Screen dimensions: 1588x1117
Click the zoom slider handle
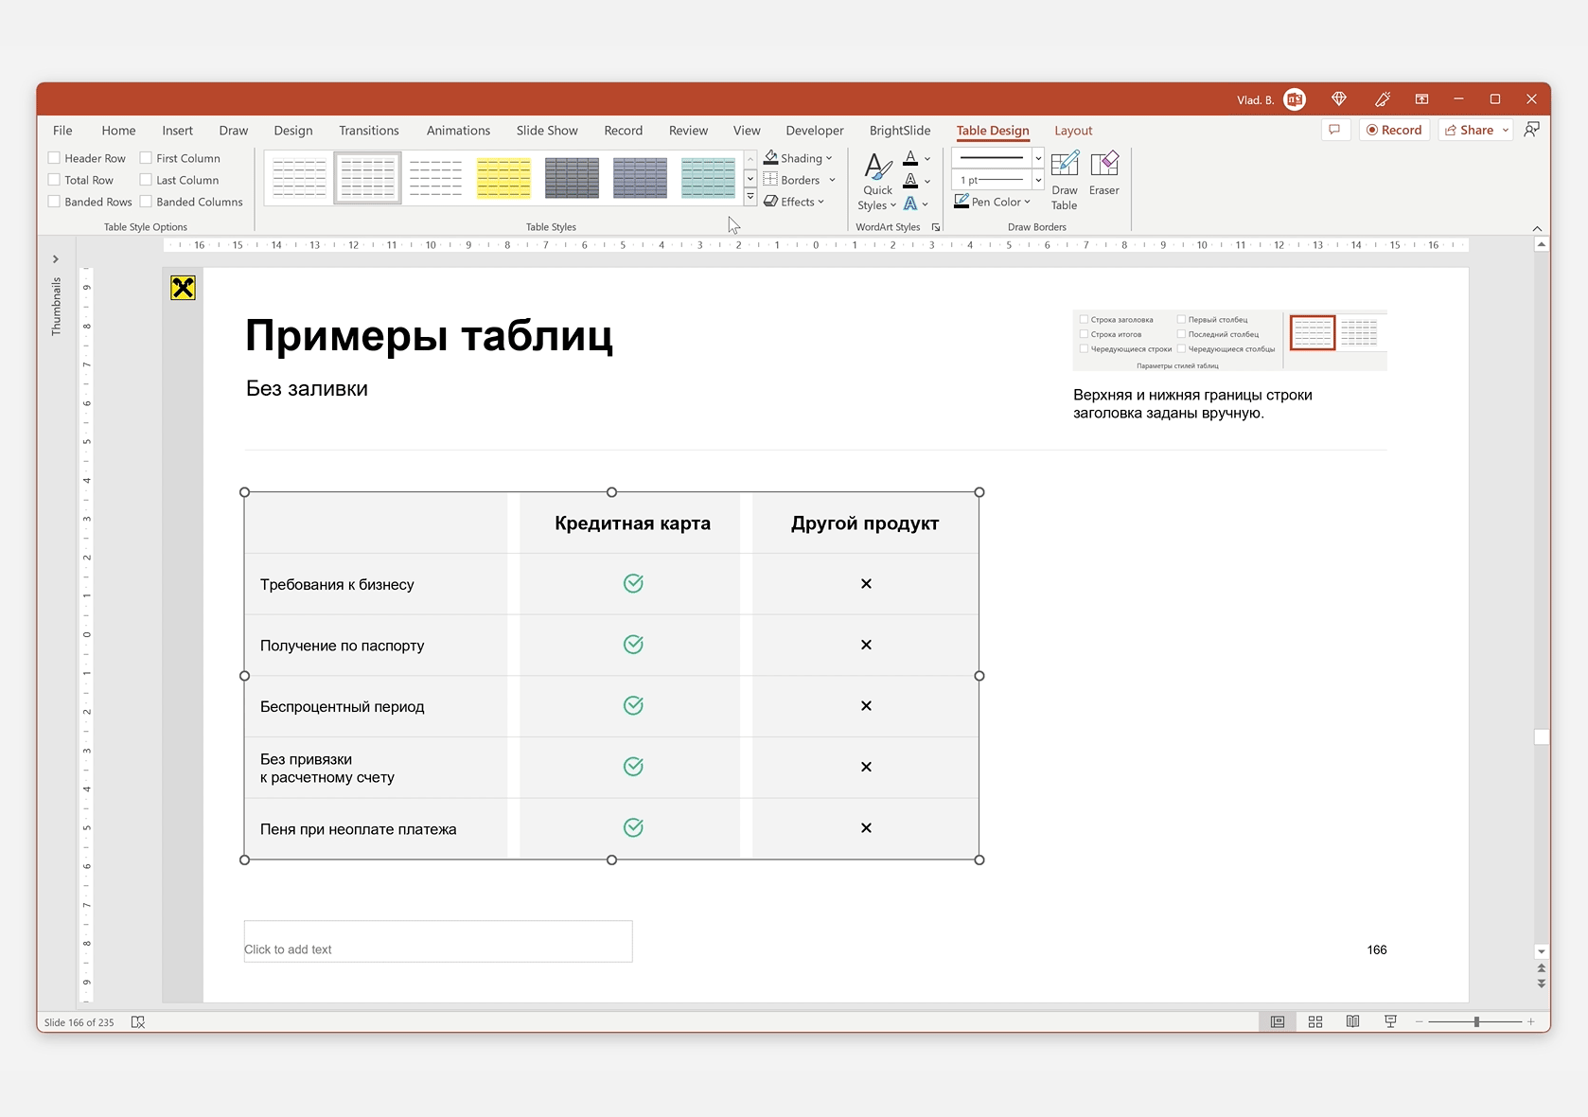point(1475,1021)
